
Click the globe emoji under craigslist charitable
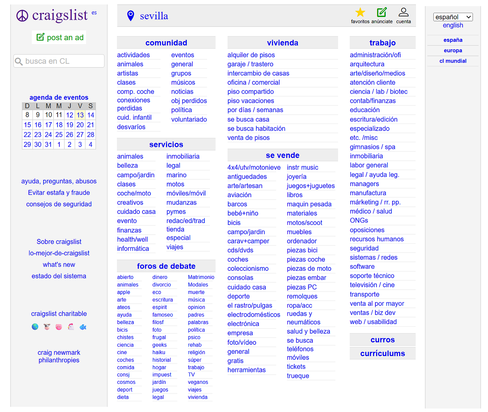[x=35, y=327]
